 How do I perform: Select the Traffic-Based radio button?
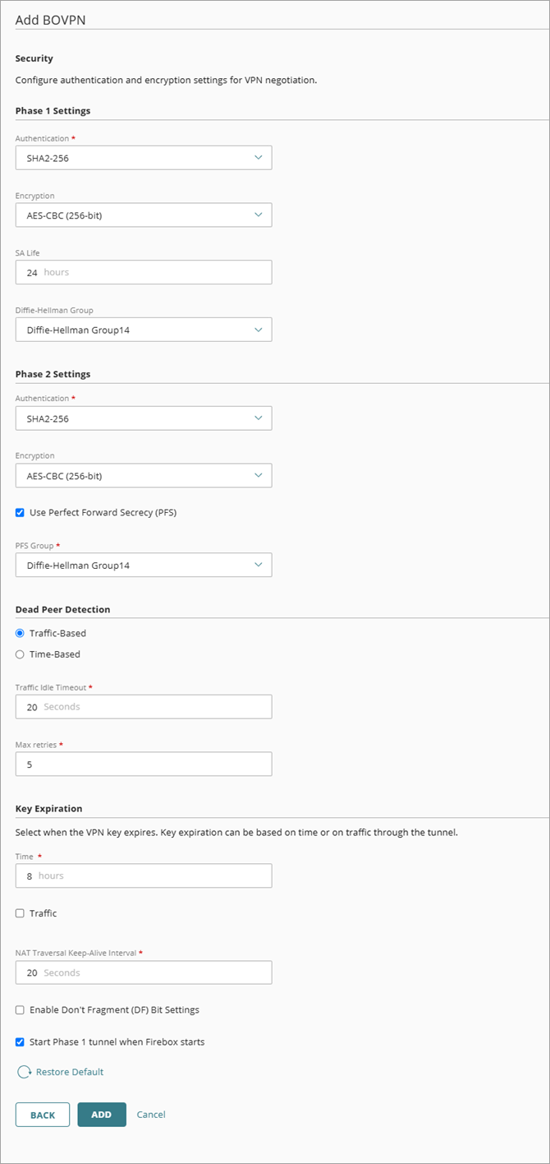coord(19,633)
